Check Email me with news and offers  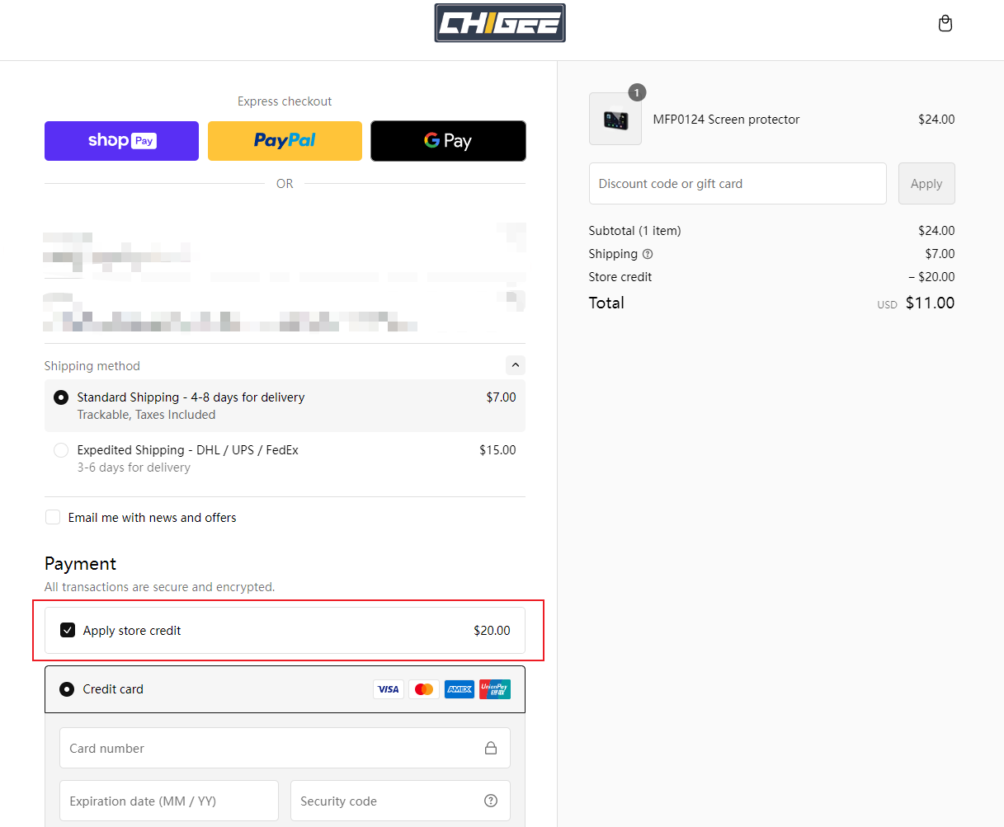coord(53,518)
